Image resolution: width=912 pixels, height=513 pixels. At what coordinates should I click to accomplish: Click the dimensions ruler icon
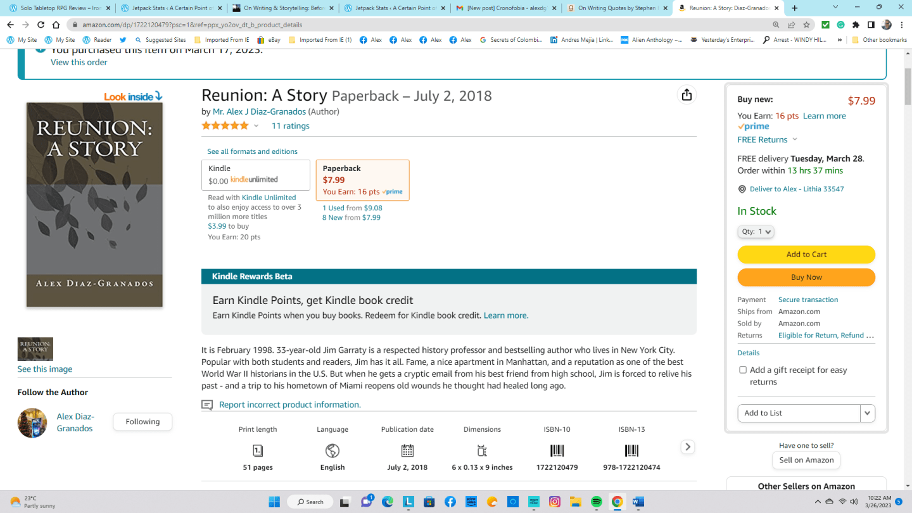(481, 451)
